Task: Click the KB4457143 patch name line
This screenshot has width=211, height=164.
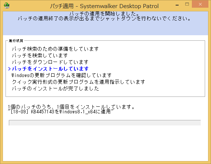Action: click(61, 112)
